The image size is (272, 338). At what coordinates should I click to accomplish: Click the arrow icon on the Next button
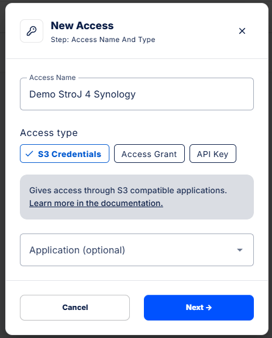[209, 308]
